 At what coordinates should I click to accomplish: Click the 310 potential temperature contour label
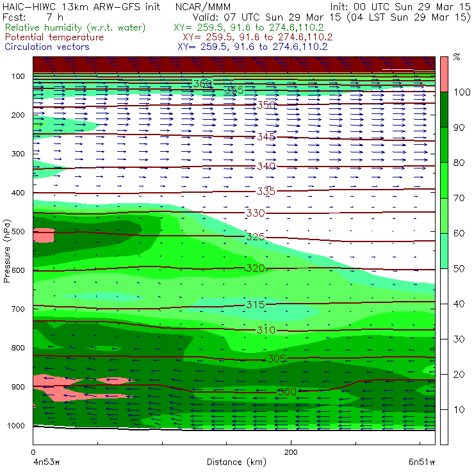[266, 330]
